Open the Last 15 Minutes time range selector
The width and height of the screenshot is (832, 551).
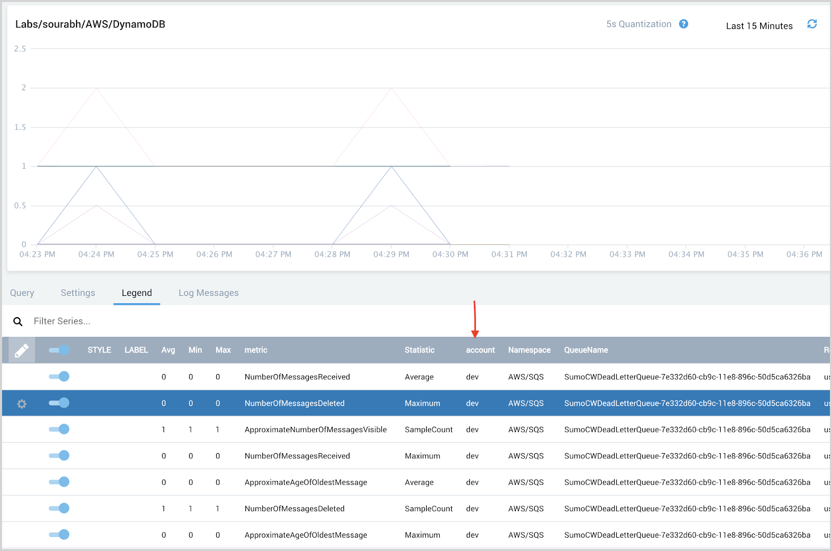point(759,25)
